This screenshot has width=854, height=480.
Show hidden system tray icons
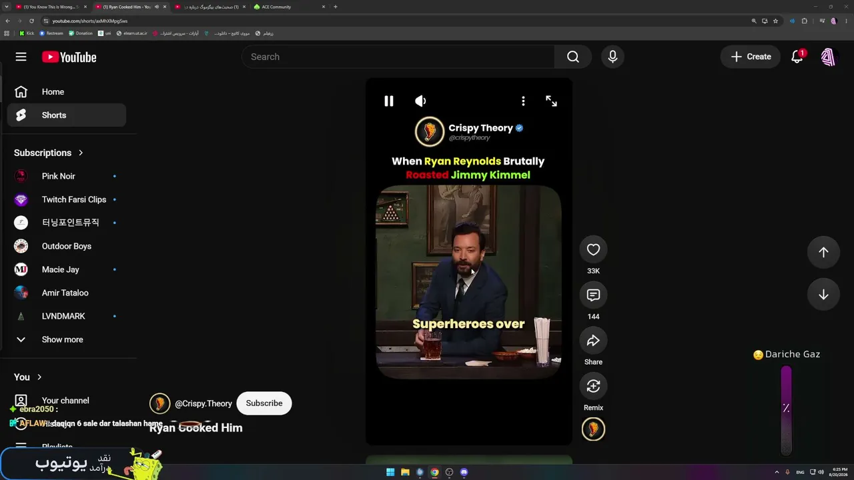(x=777, y=472)
